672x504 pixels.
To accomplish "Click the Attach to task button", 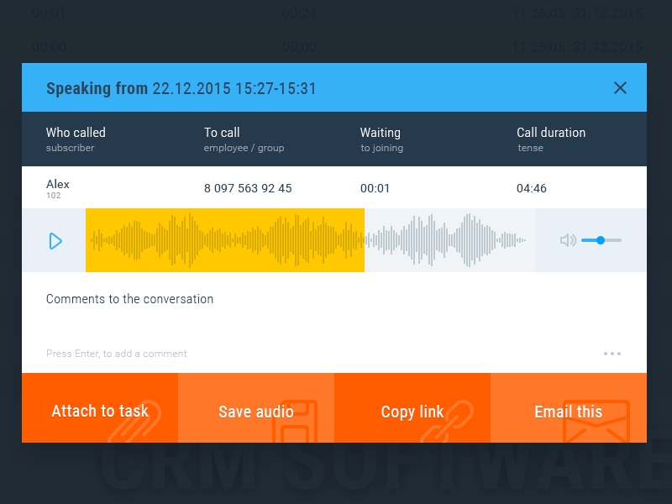I will point(100,411).
